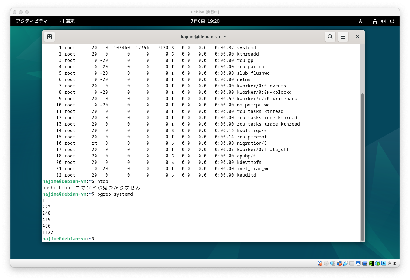Click the "inet_frag_wq" process name
410x280 pixels.
(x=253, y=169)
